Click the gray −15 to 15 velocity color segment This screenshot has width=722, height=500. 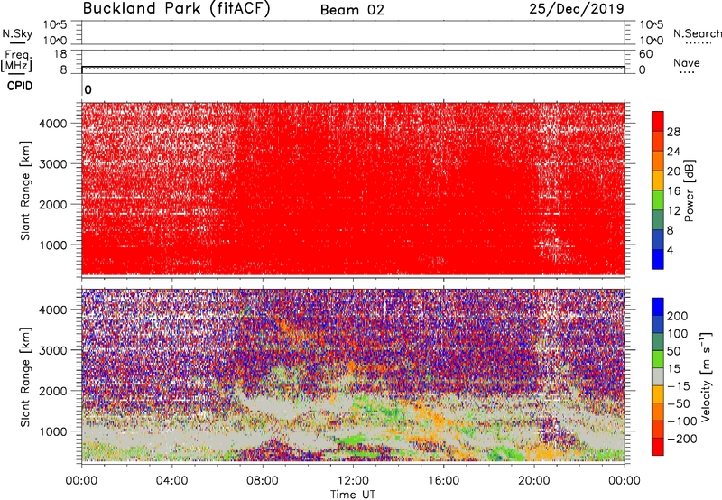[x=658, y=376]
